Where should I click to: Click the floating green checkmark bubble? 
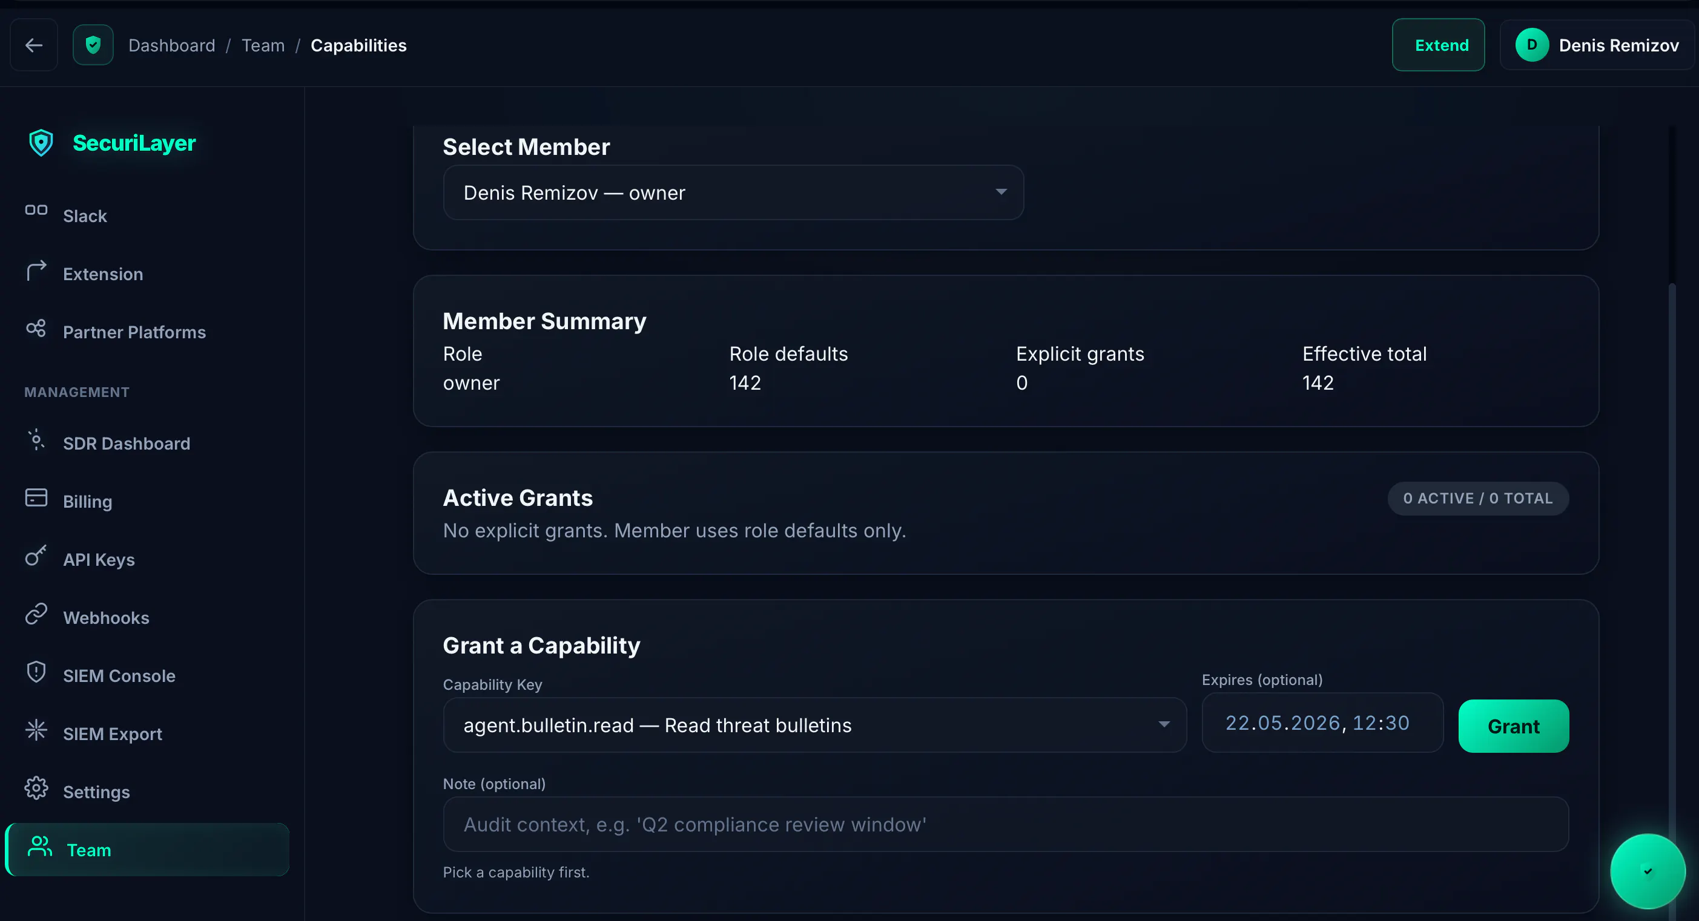point(1648,871)
